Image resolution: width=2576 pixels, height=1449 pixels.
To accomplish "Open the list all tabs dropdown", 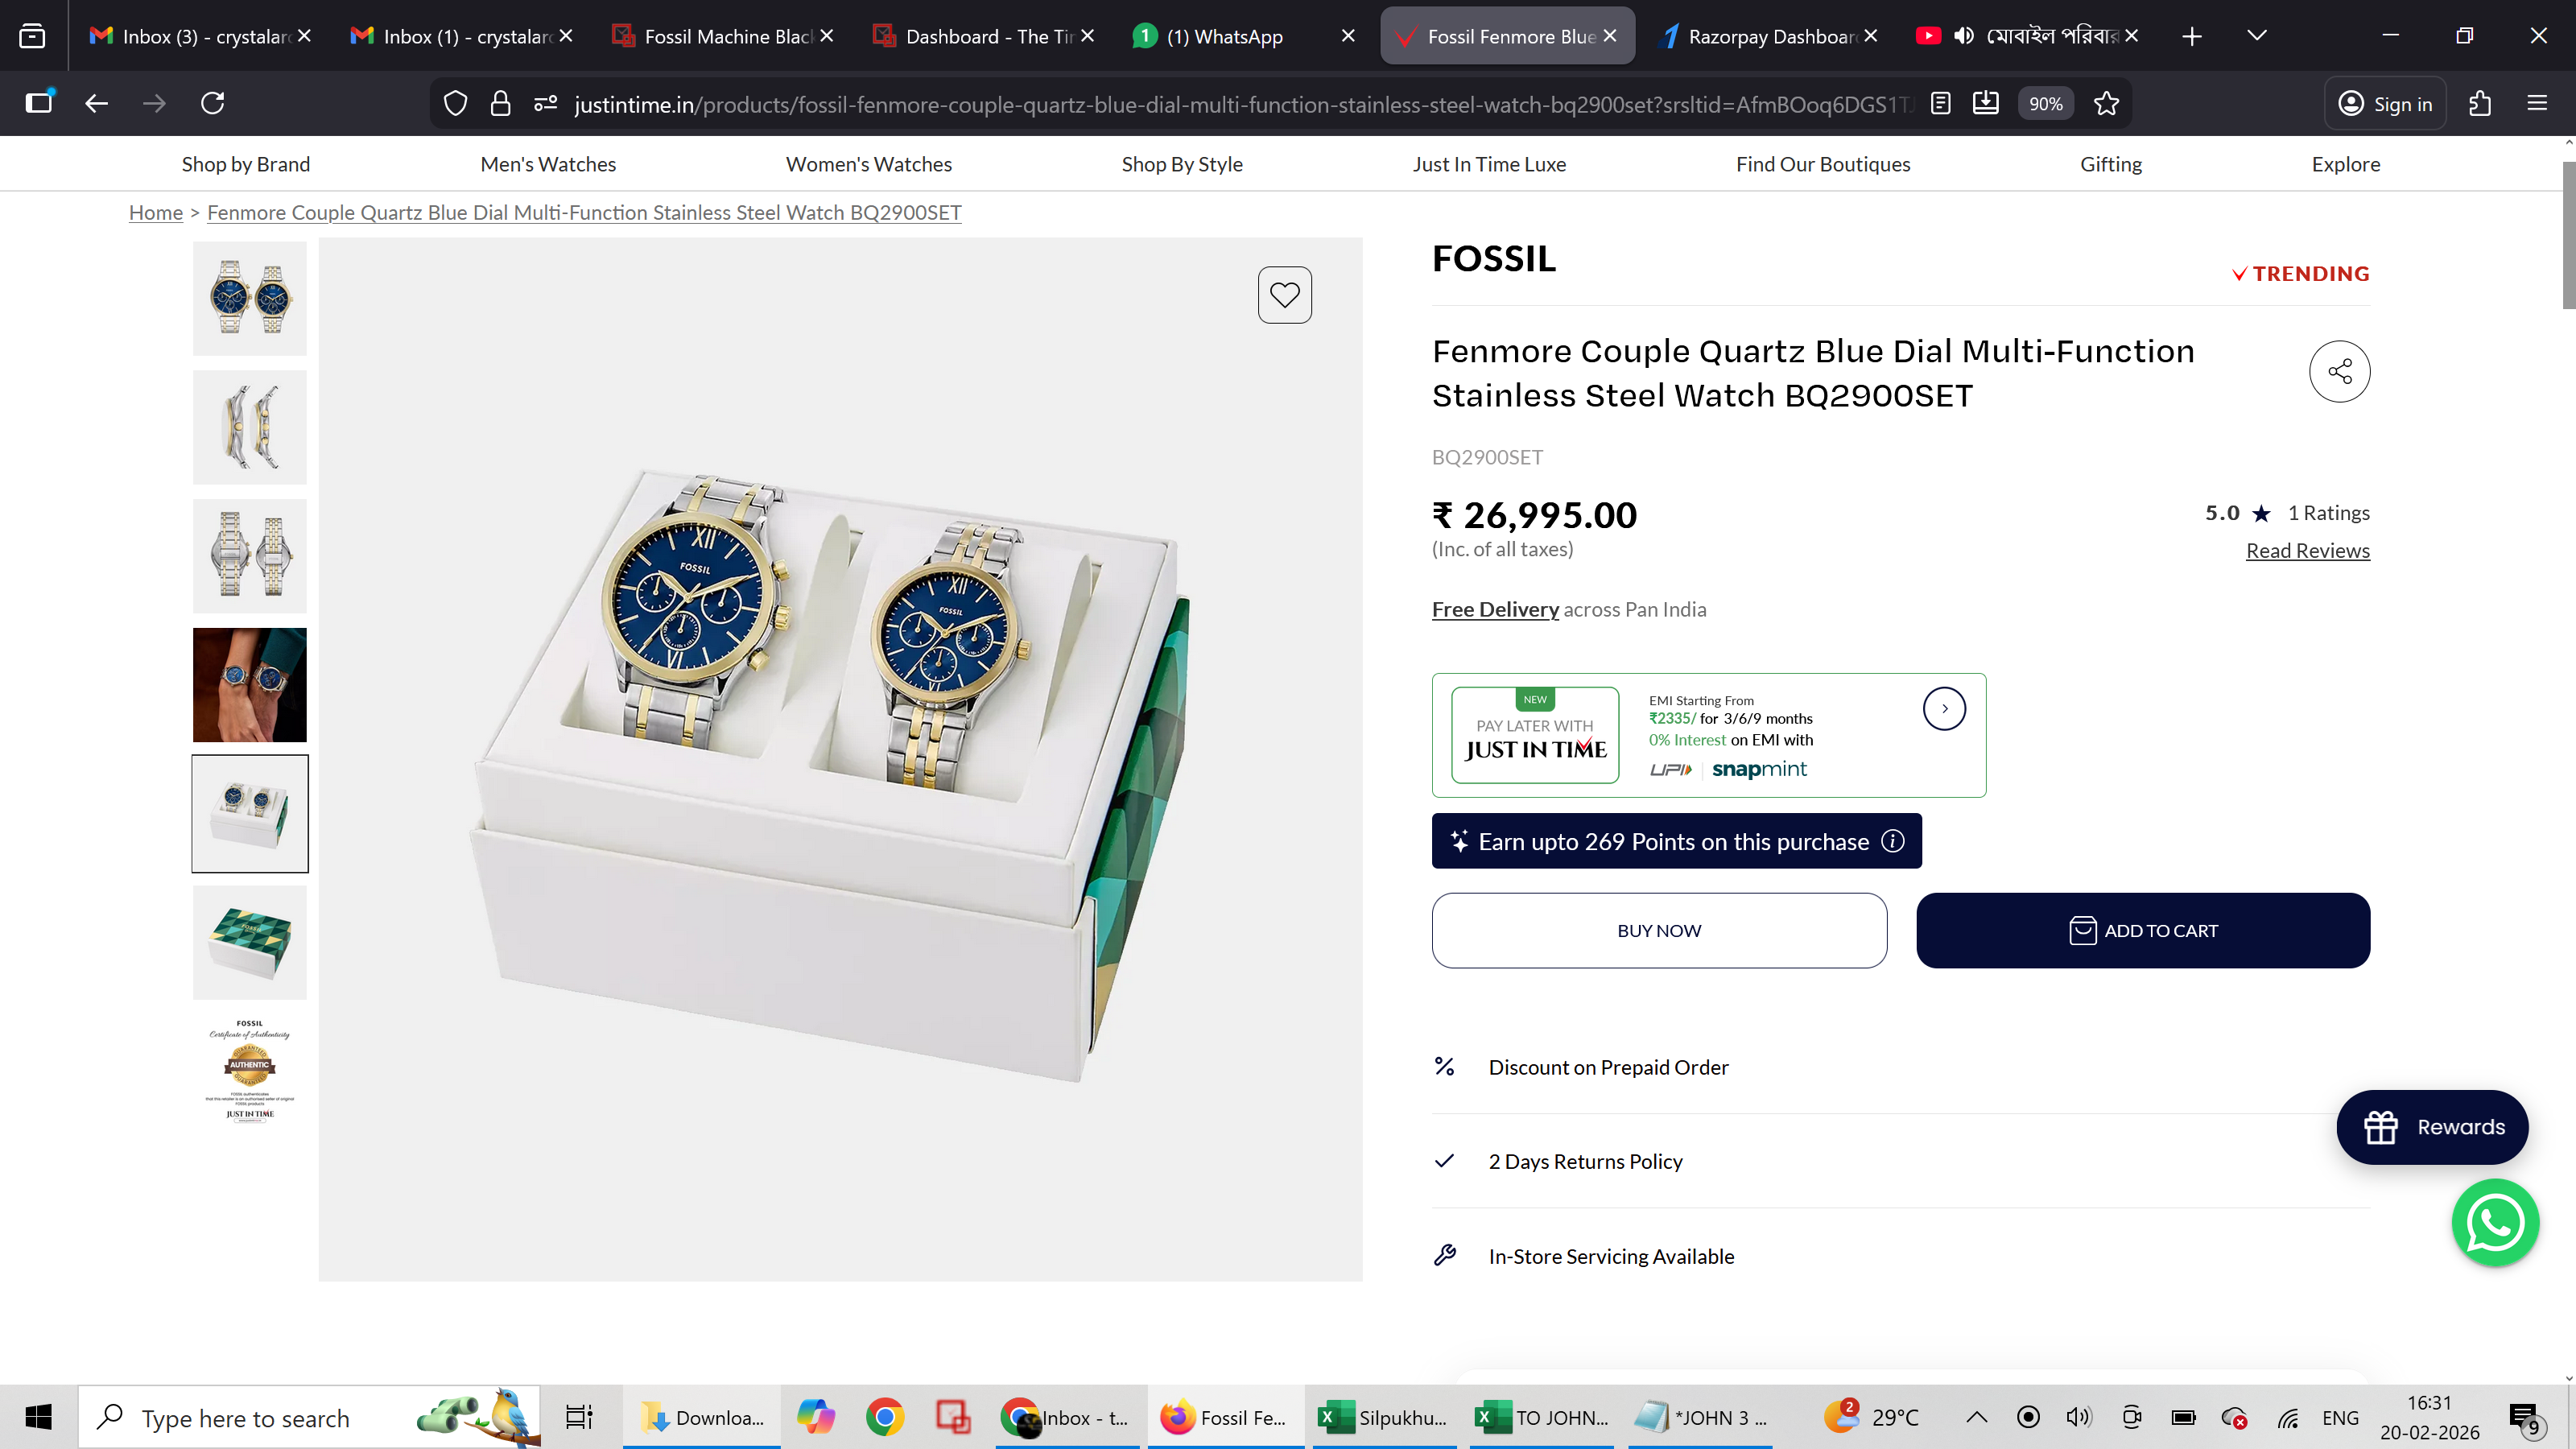I will coord(2257,36).
